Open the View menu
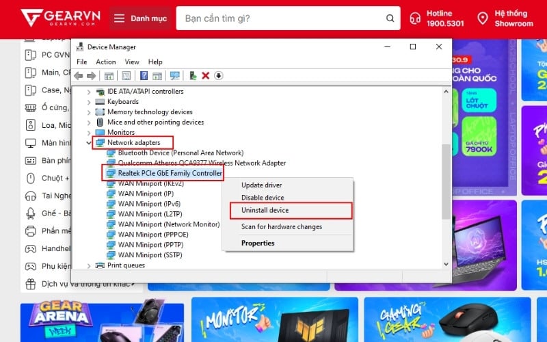 click(132, 62)
